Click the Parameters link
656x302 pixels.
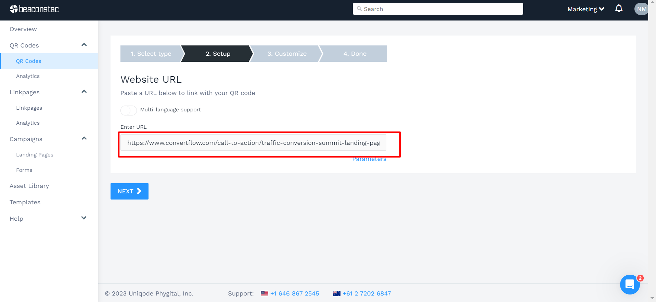(369, 160)
